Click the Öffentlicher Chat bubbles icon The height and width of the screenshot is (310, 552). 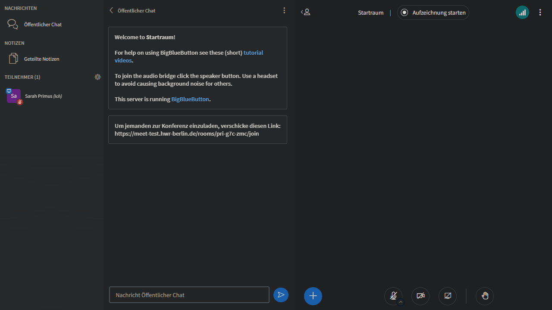[13, 25]
